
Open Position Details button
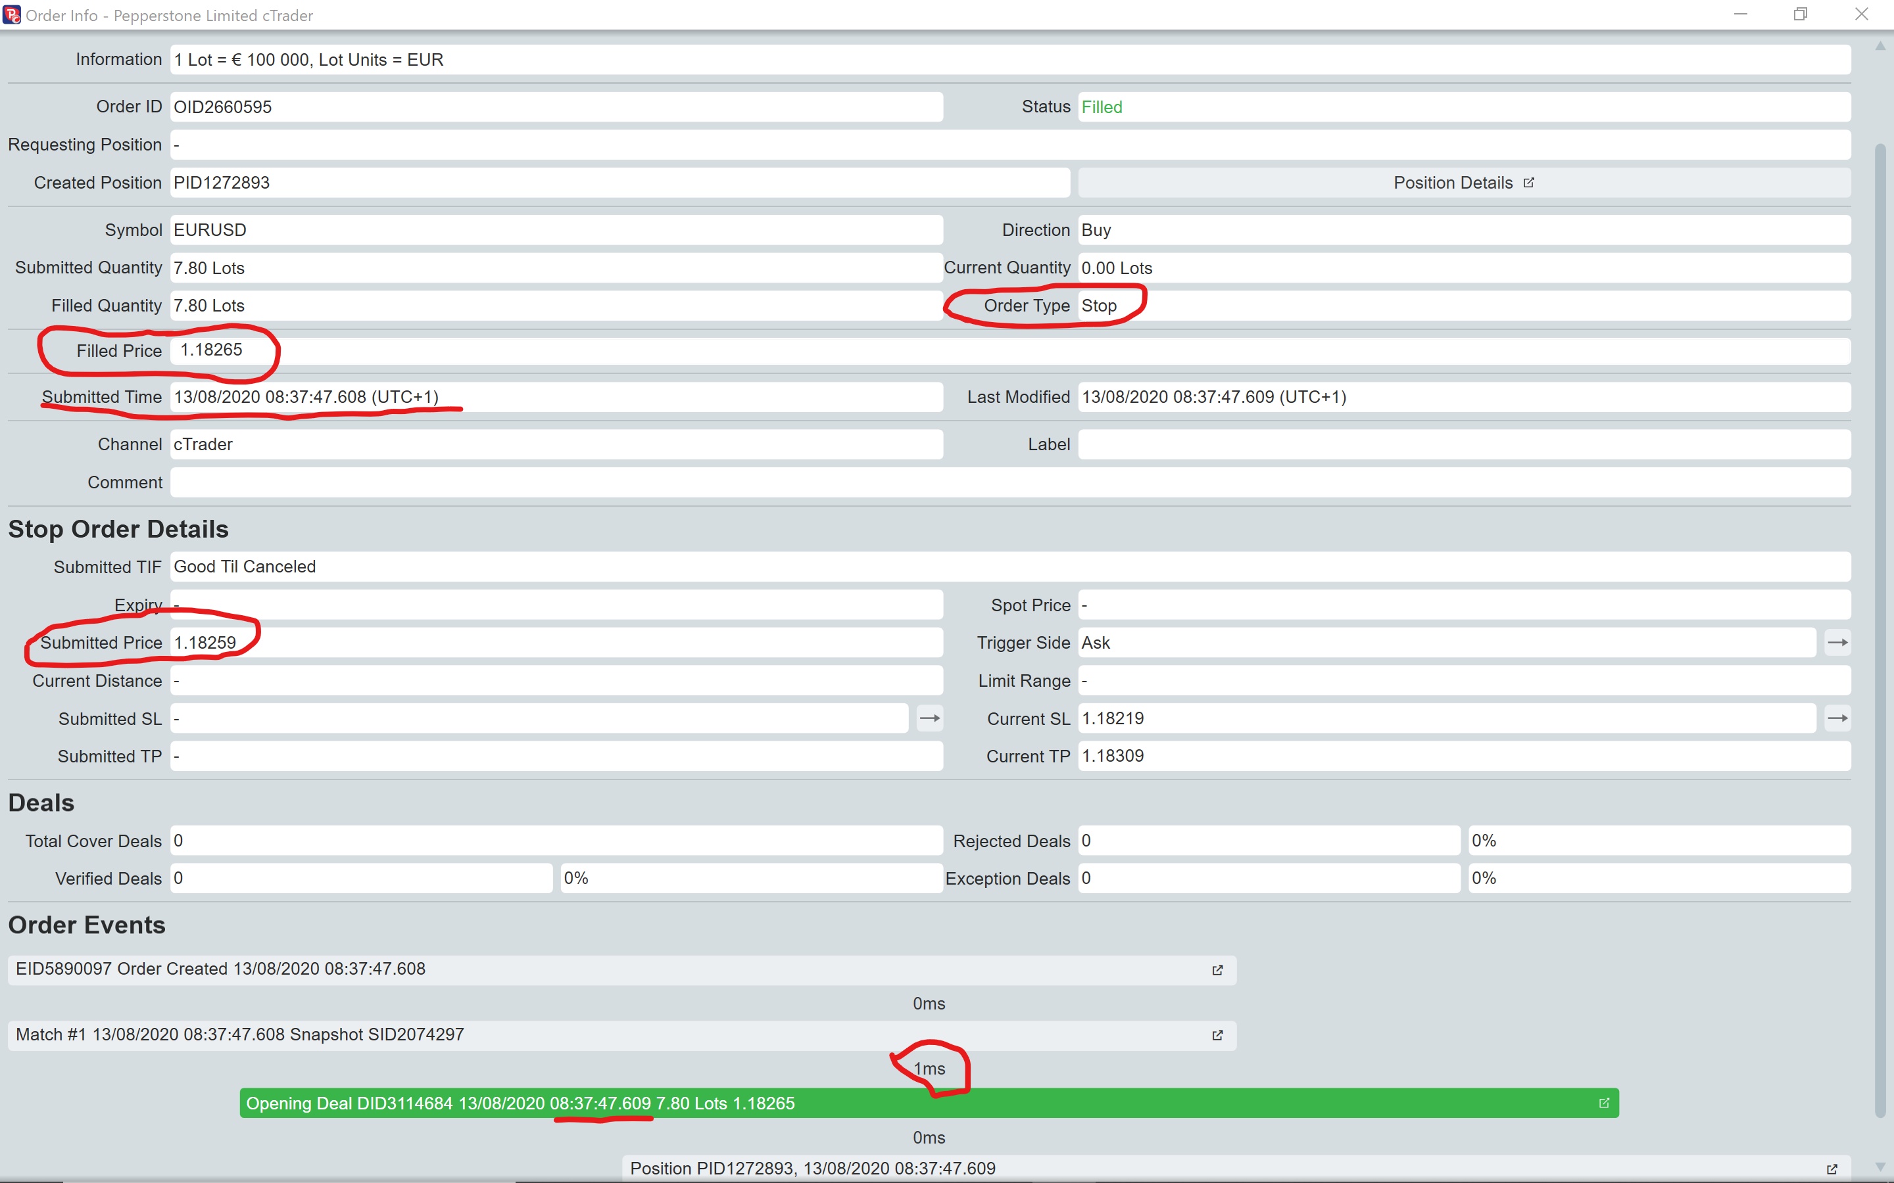click(x=1463, y=182)
